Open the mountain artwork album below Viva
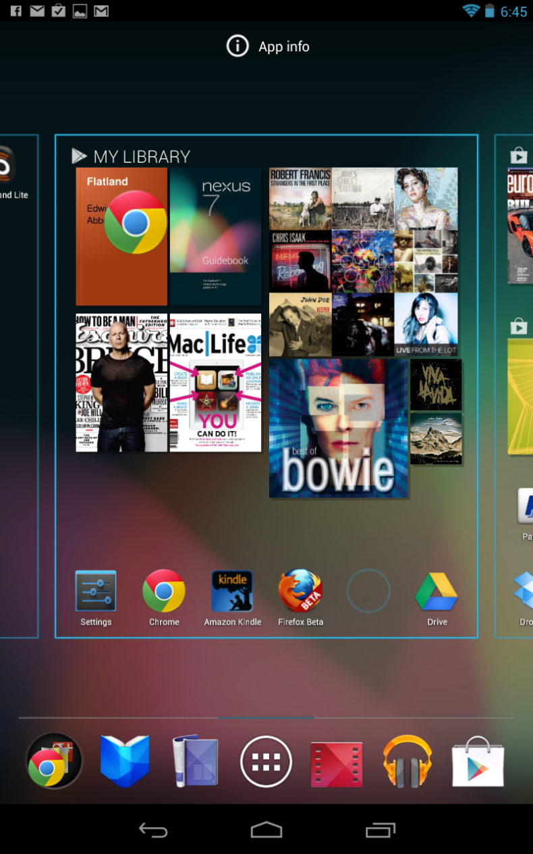This screenshot has width=533, height=854. [x=436, y=439]
